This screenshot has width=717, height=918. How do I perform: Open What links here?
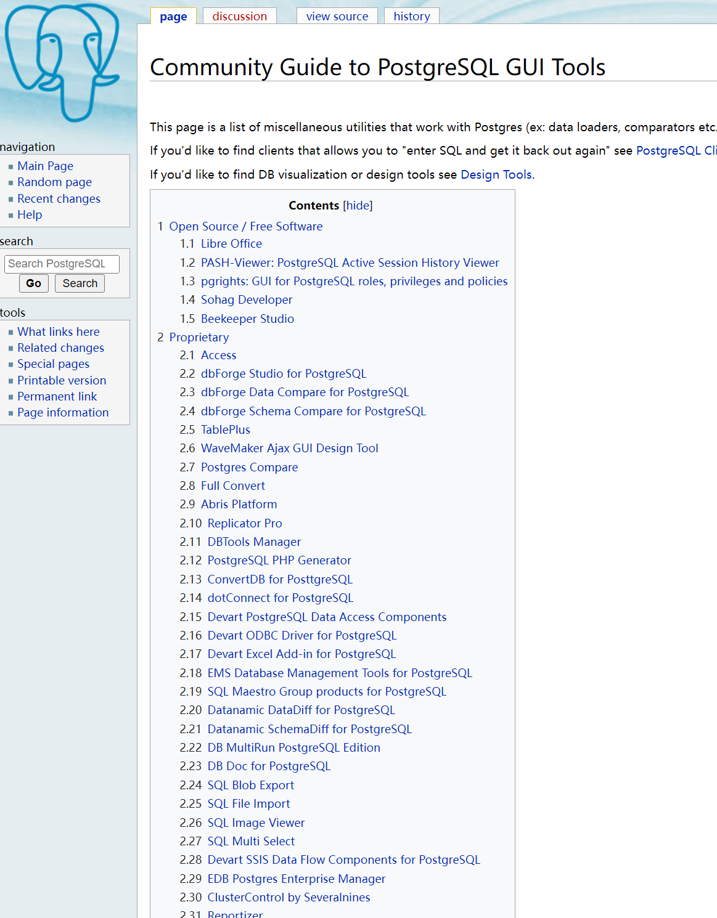pos(59,331)
